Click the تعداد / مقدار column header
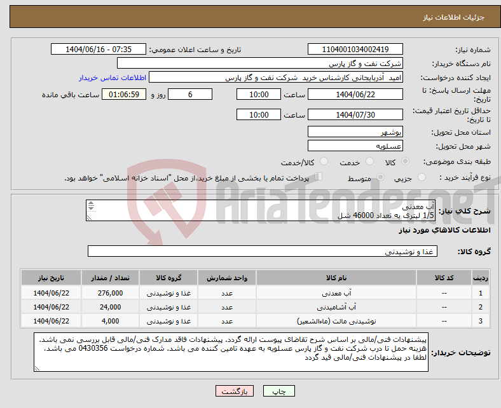The height and width of the screenshot is (408, 501). pos(110,278)
